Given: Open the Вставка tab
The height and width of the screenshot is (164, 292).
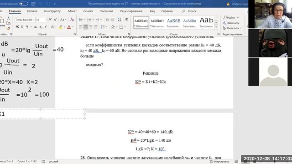Looking at the screenshot, I should click(x=32, y=11).
